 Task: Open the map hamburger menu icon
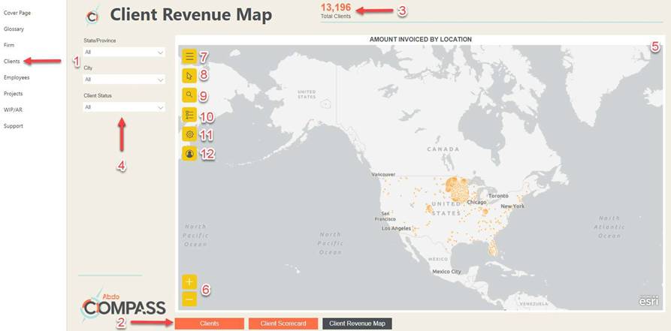point(189,56)
